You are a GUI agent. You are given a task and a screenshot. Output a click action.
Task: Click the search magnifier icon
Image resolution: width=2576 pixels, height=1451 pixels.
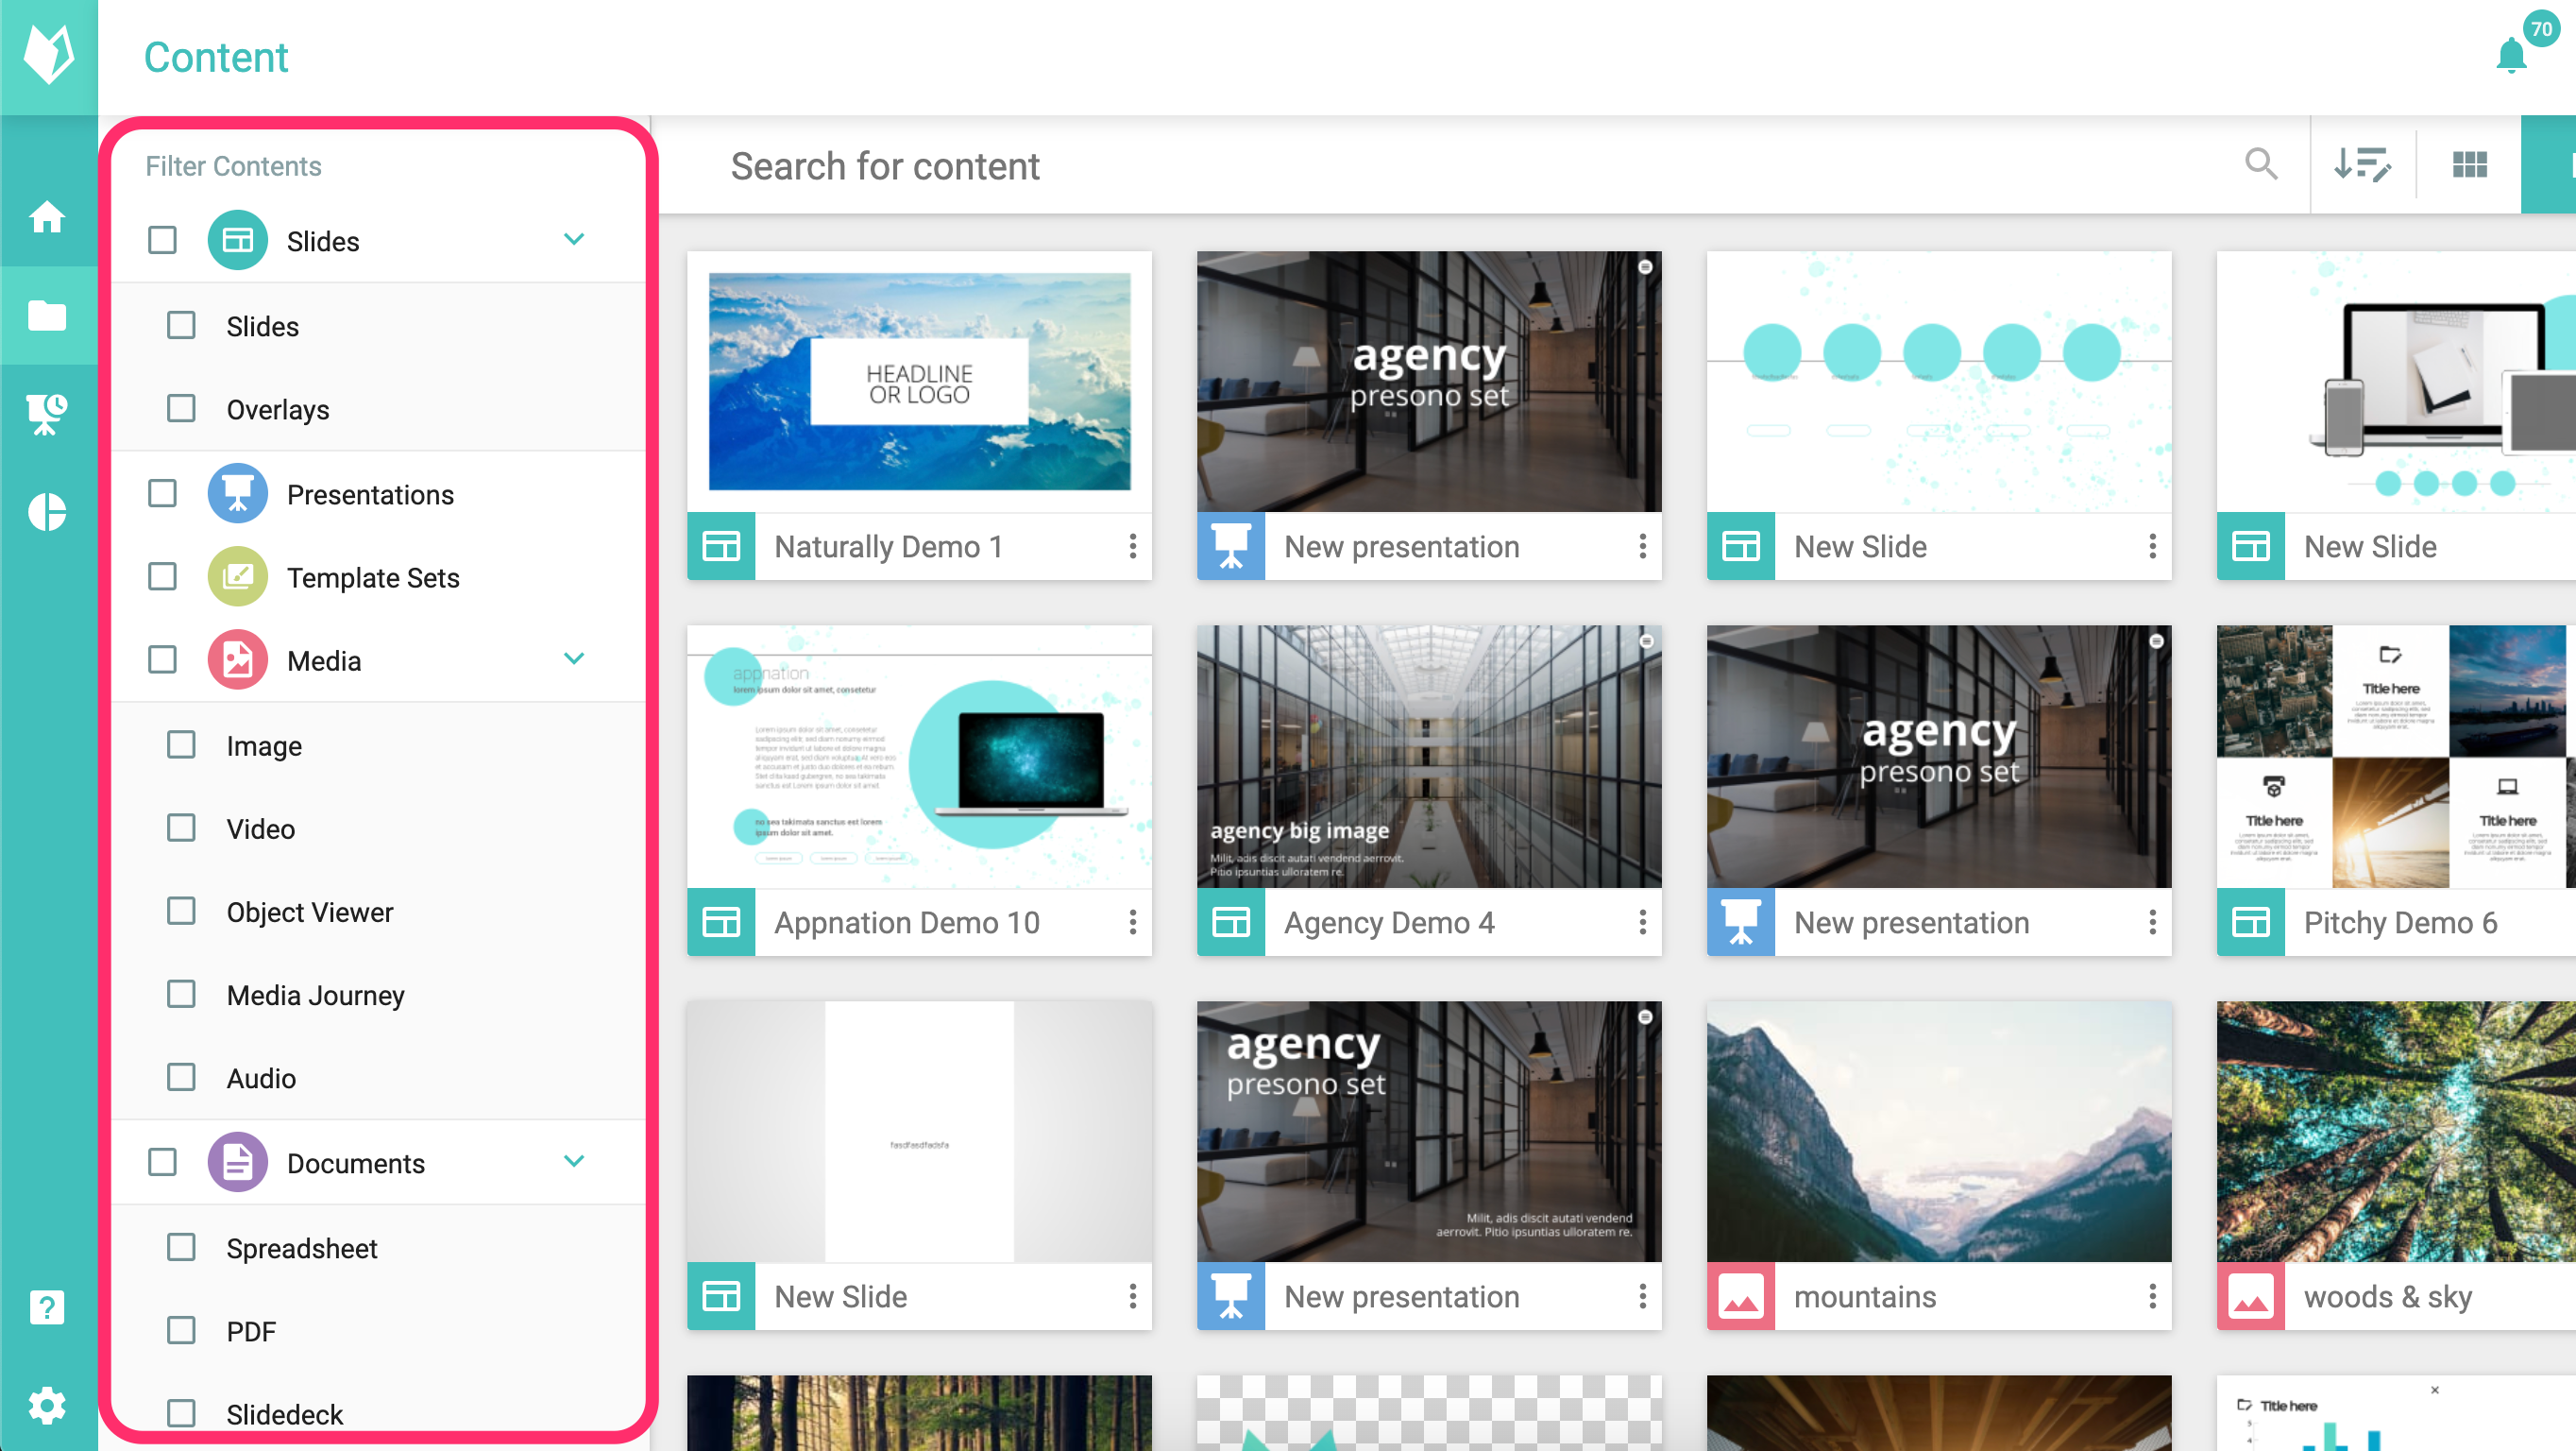point(2261,164)
